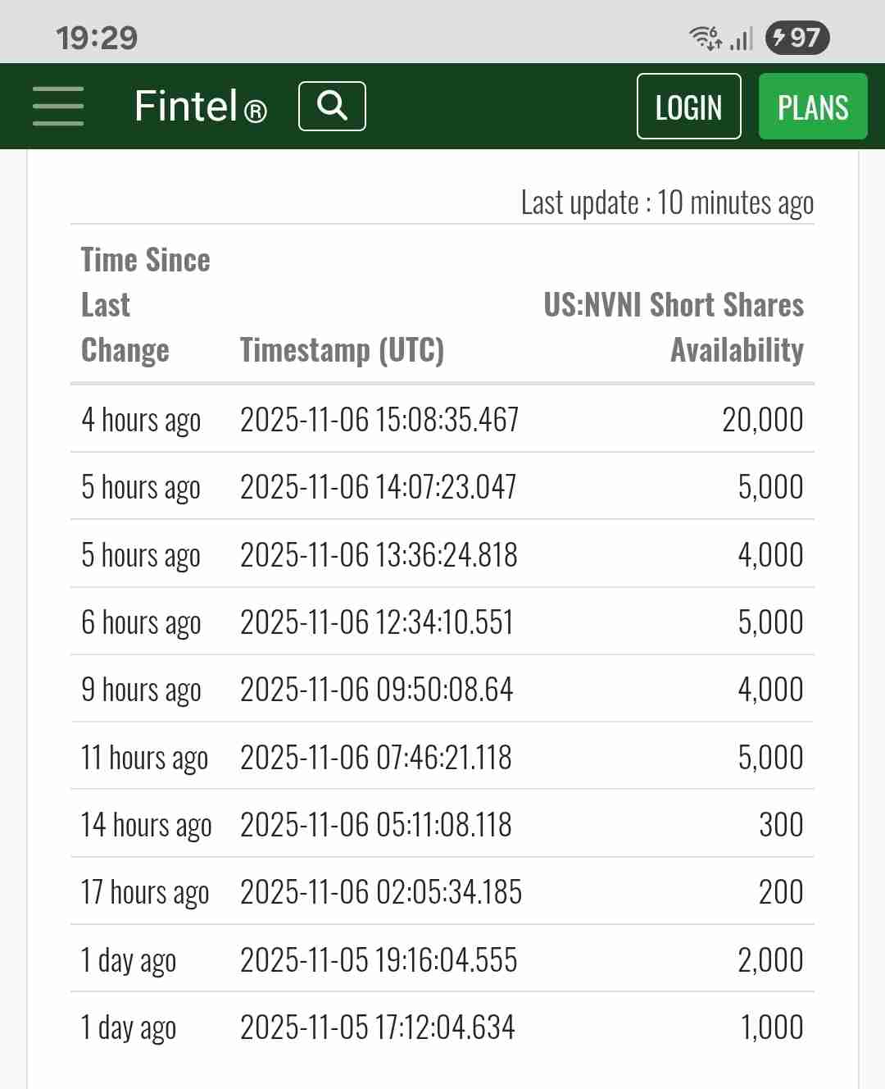Select timestamp 2025-11-06 09:50:08.64
The image size is (885, 1089).
point(376,690)
